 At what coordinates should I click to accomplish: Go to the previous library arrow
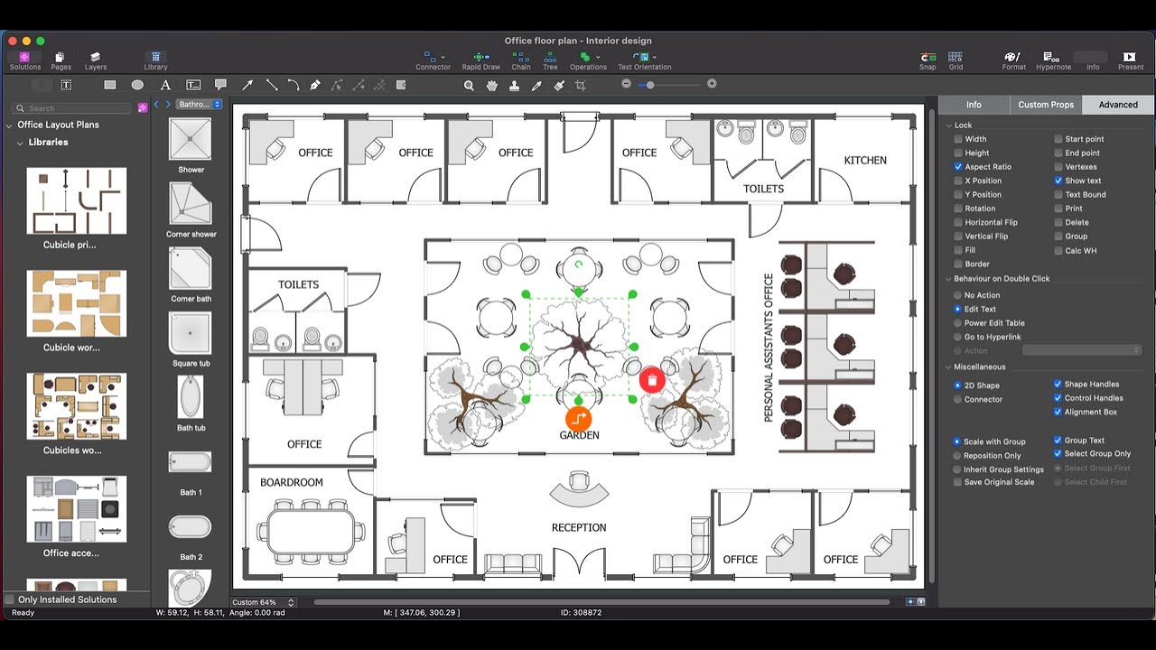pyautogui.click(x=156, y=105)
